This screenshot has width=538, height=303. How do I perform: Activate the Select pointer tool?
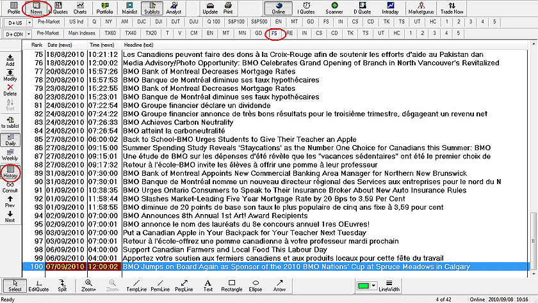pos(15,286)
